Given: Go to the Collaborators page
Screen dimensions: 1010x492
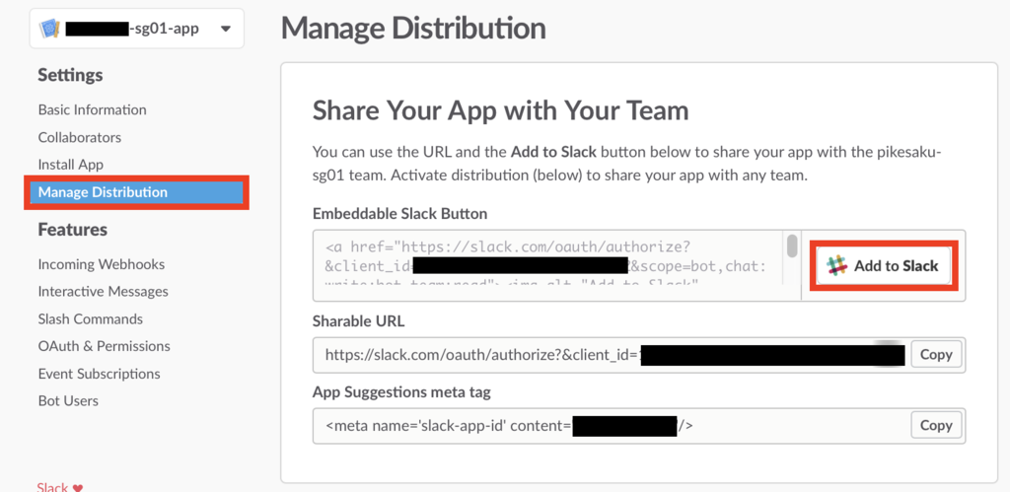Looking at the screenshot, I should point(80,137).
